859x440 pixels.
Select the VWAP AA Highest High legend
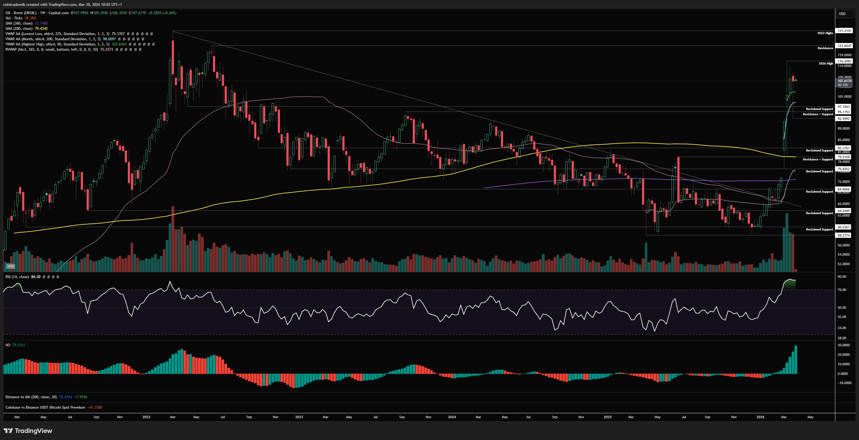57,44
